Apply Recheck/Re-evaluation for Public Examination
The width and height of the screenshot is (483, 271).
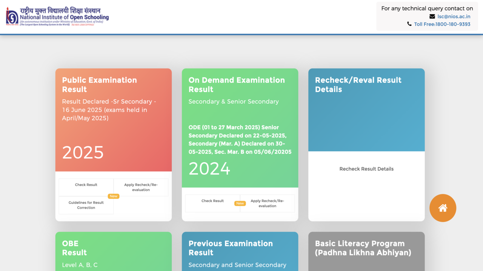tap(141, 187)
